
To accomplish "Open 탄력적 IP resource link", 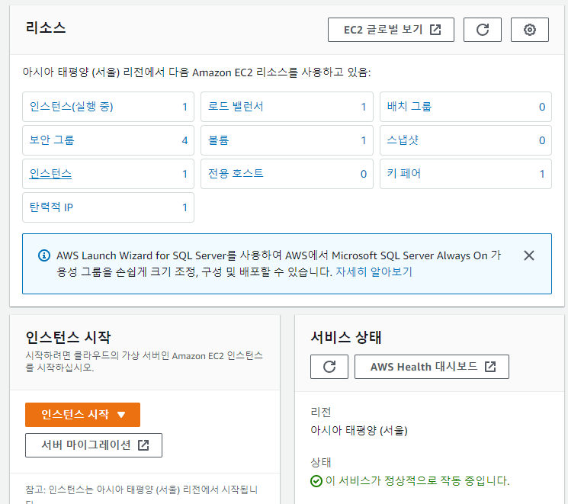I will click(51, 207).
